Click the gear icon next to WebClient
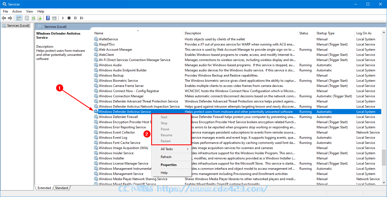This screenshot has width=387, height=197. pos(96,55)
